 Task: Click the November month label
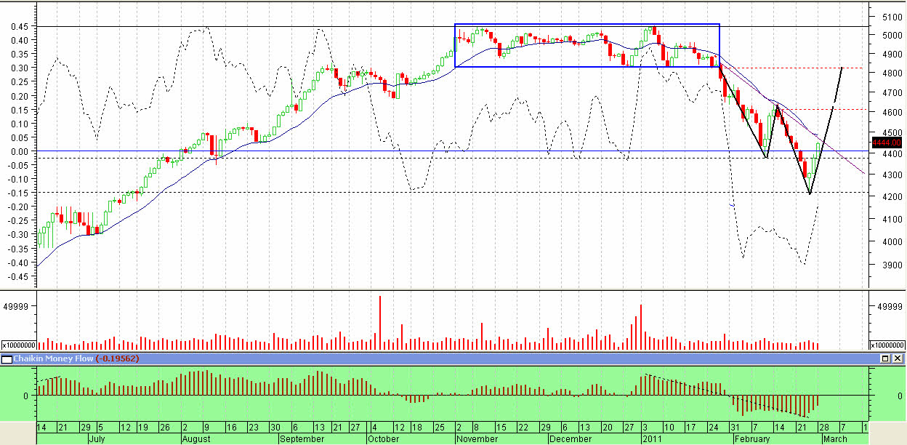[x=479, y=439]
